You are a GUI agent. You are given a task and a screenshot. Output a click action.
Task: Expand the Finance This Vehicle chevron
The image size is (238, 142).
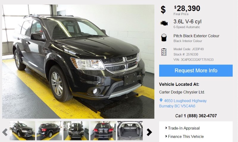166,136
